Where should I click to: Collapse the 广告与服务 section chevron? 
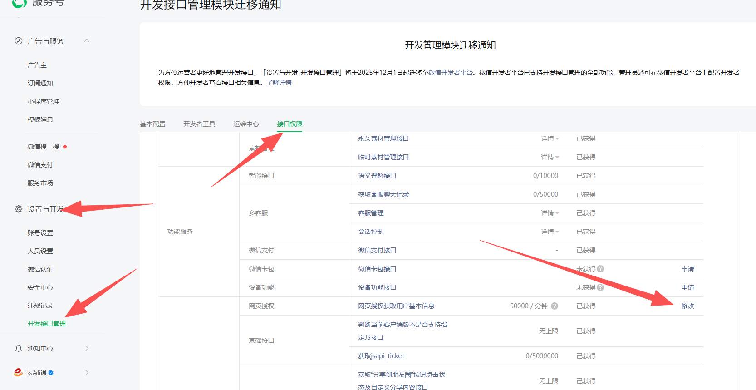pos(87,41)
